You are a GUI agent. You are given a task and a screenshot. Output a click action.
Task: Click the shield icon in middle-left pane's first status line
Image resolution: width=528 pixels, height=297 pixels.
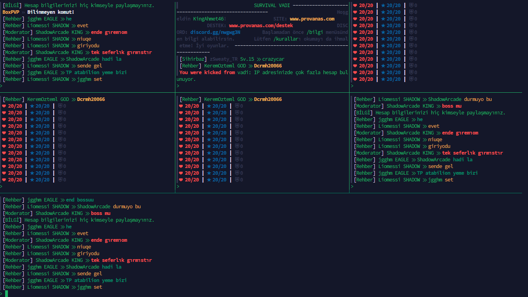[x=60, y=106]
